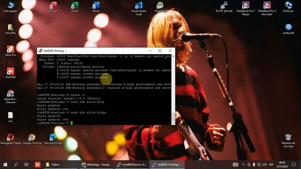
Task: Open Navegador Opera desktop shortcut
Action: click(x=10, y=139)
